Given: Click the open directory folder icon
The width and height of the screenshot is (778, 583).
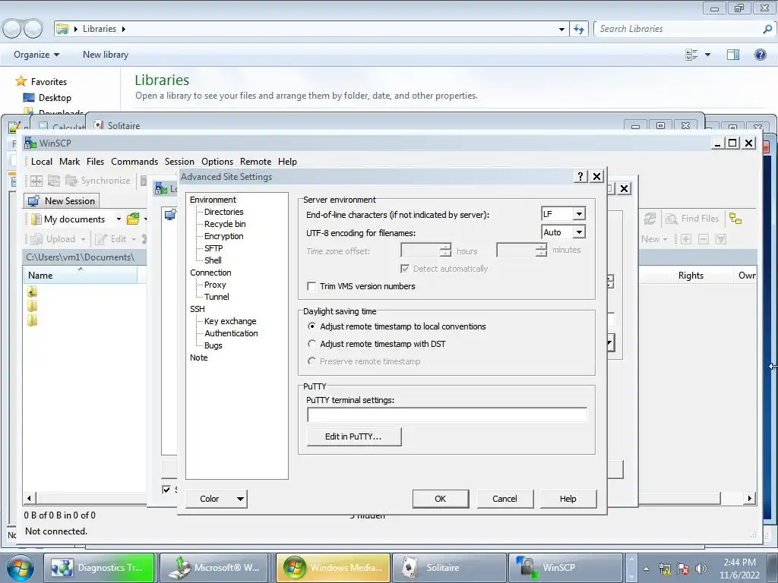Looking at the screenshot, I should [x=133, y=219].
